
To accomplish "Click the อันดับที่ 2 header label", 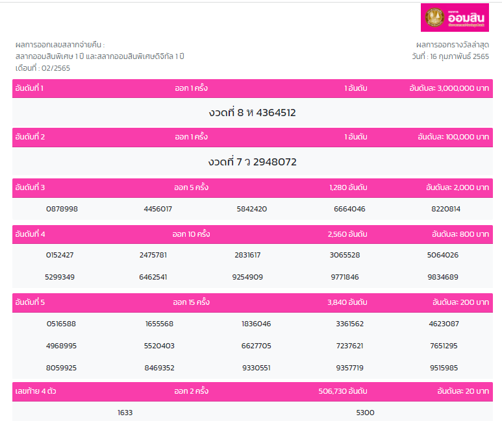I will pyautogui.click(x=30, y=137).
